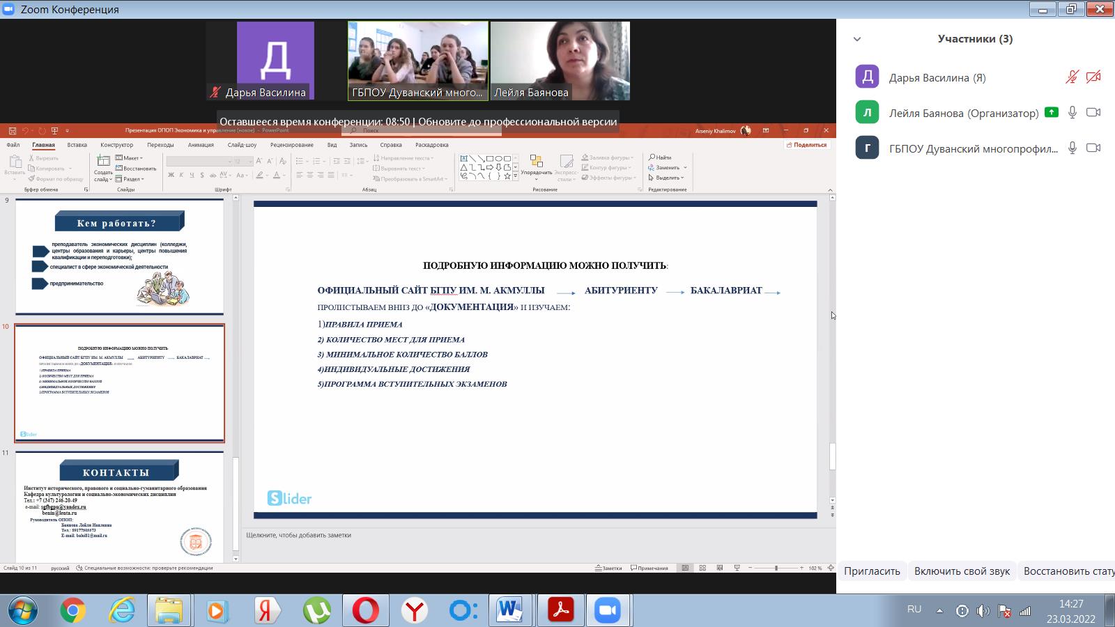Click the Zoom icon in the taskbar
Image resolution: width=1115 pixels, height=627 pixels.
pos(607,611)
